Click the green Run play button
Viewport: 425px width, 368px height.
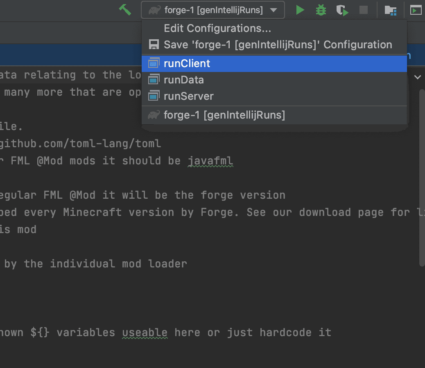(300, 10)
